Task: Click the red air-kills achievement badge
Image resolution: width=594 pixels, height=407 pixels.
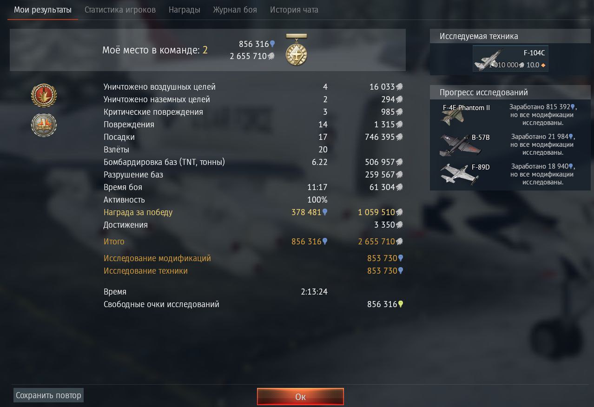Action: coord(44,95)
